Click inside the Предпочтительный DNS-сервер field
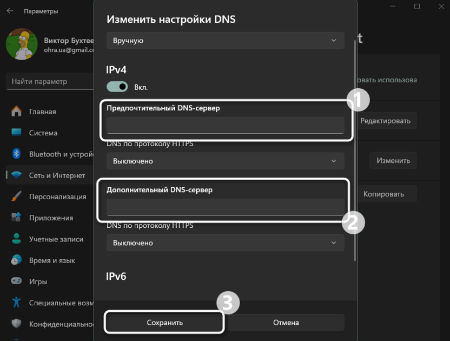This screenshot has width=450, height=341. [225, 125]
